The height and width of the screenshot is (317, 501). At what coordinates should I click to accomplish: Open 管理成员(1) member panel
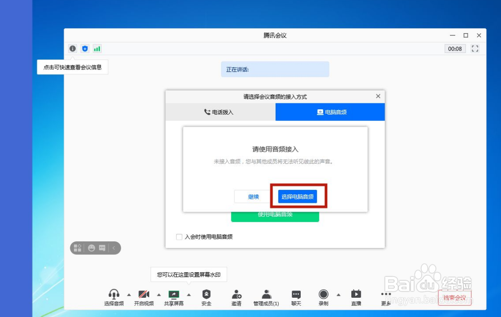click(x=266, y=297)
